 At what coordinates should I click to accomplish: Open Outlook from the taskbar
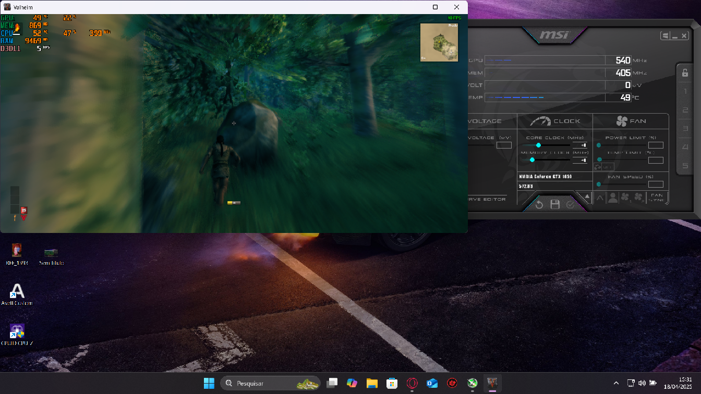click(432, 383)
